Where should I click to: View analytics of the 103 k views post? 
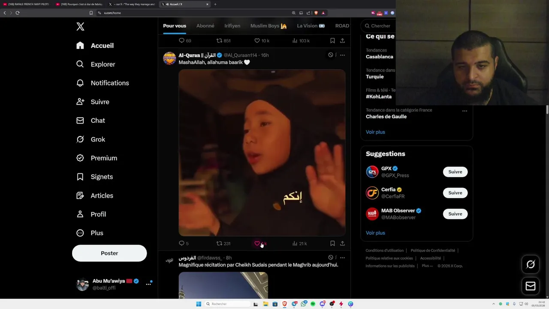pos(301,41)
